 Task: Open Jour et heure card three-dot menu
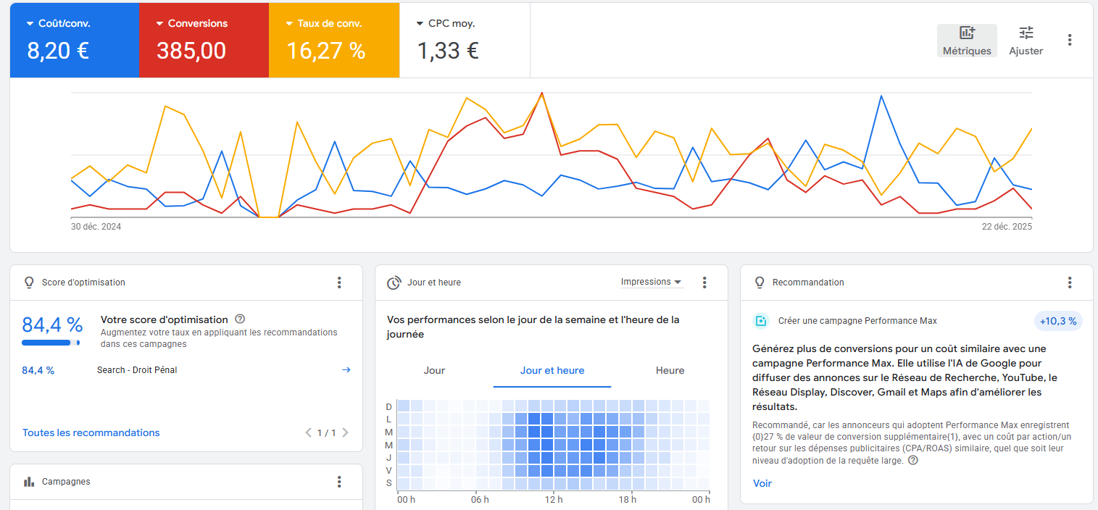(x=704, y=283)
